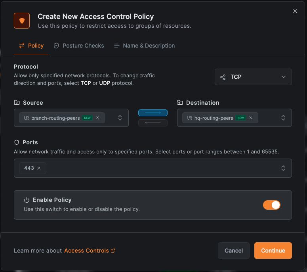Click the orange shield policy icon
The width and height of the screenshot is (307, 272).
[x=22, y=21]
